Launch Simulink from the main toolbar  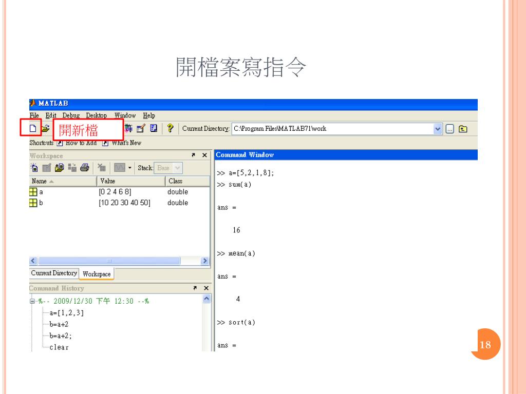pos(129,128)
